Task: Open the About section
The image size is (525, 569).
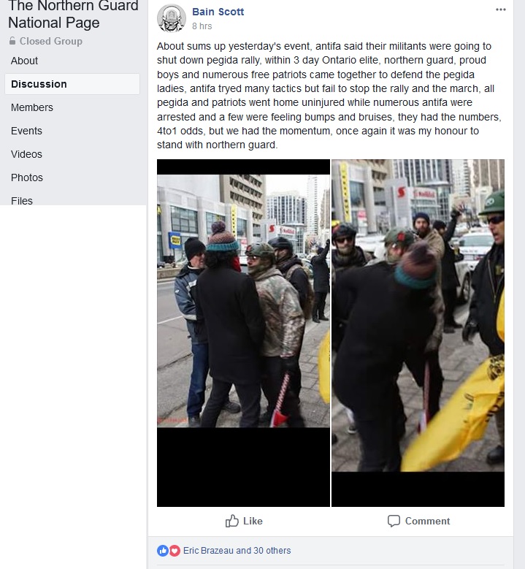Action: coord(24,61)
